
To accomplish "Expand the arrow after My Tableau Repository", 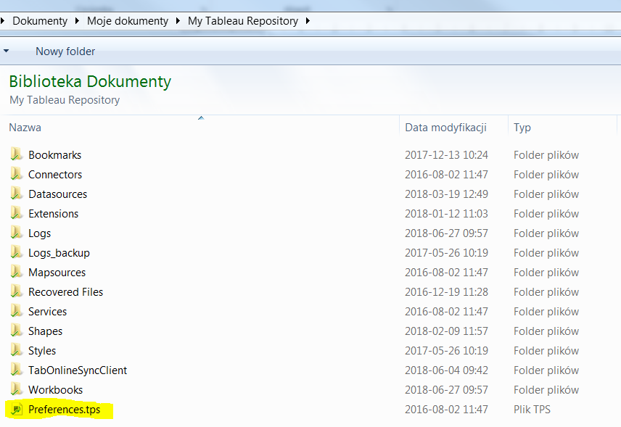I will pyautogui.click(x=308, y=21).
